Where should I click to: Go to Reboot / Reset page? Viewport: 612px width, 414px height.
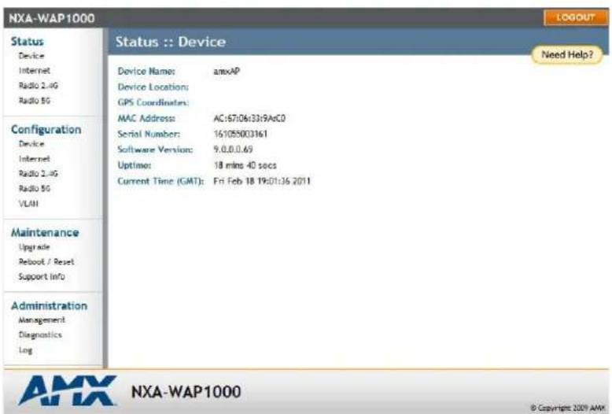[x=46, y=261]
